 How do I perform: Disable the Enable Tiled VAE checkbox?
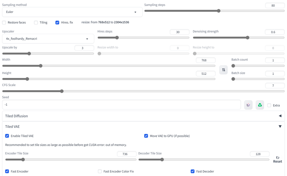[x=7, y=136]
